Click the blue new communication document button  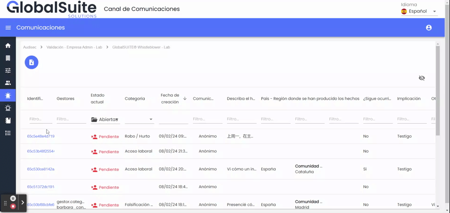click(x=31, y=63)
